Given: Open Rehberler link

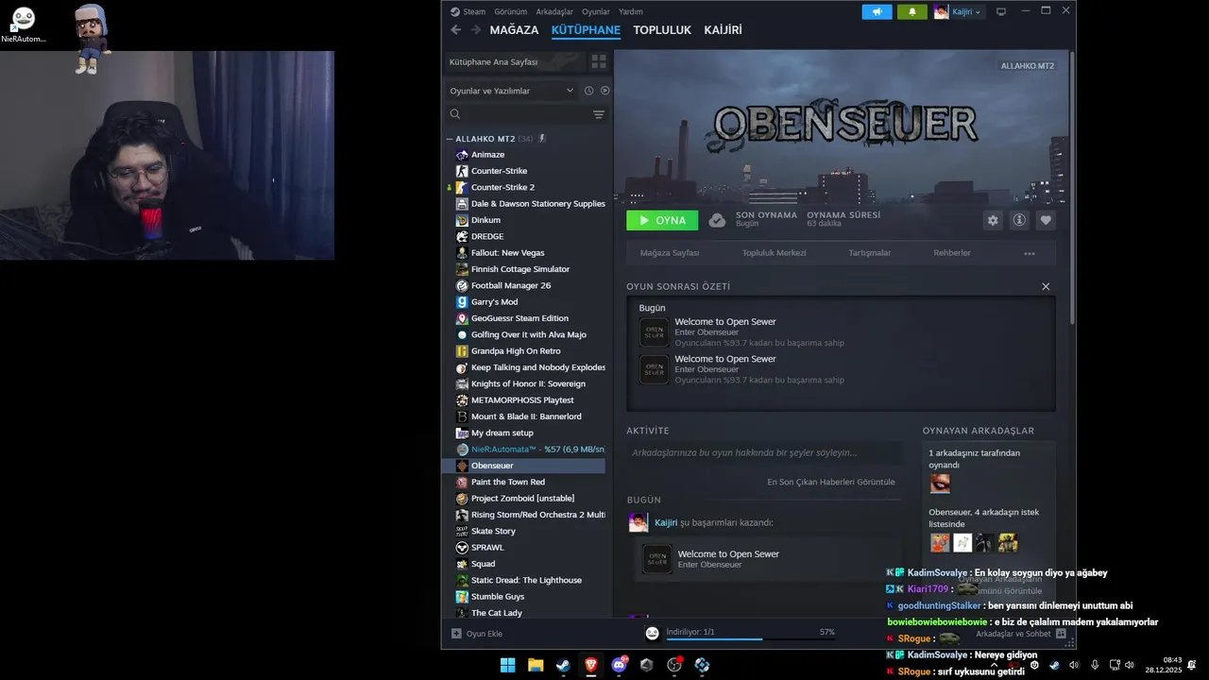Looking at the screenshot, I should 952,253.
